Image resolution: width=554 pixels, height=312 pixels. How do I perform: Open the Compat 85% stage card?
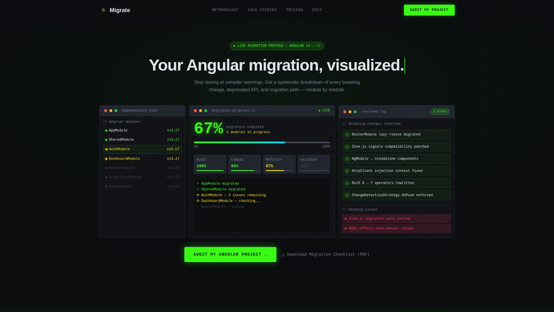pos(245,164)
